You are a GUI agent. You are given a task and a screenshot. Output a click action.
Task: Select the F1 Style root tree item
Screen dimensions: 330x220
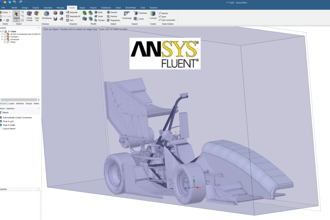click(x=12, y=31)
